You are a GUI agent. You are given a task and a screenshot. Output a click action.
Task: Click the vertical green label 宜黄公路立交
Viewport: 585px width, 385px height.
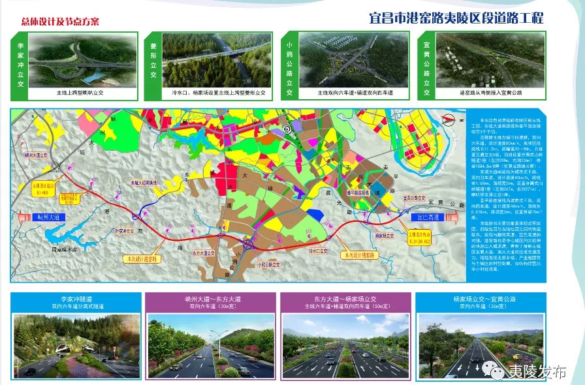tap(427, 69)
